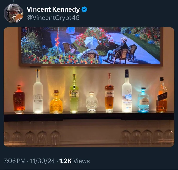The height and width of the screenshot is (170, 178).
Task: Click the yellow Patron bottle in the photo
Action: click(56, 101)
